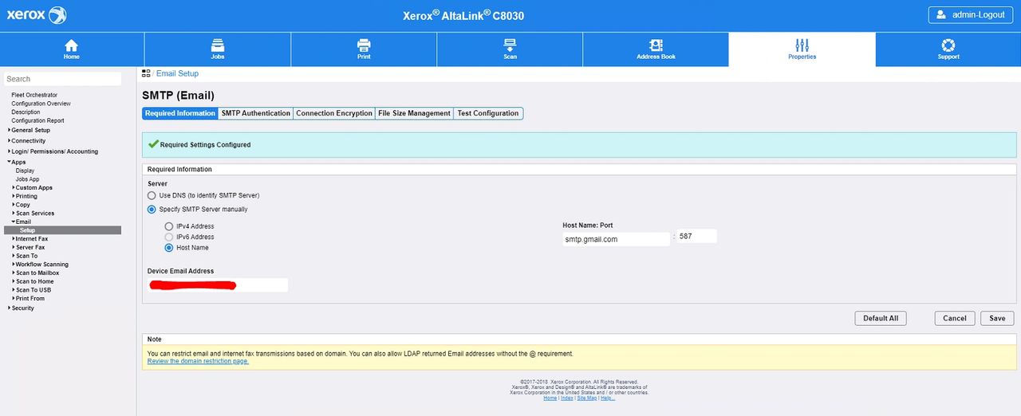This screenshot has width=1021, height=416.
Task: Click the grid icon beside Email Setup breadcrumb
Action: coord(146,73)
